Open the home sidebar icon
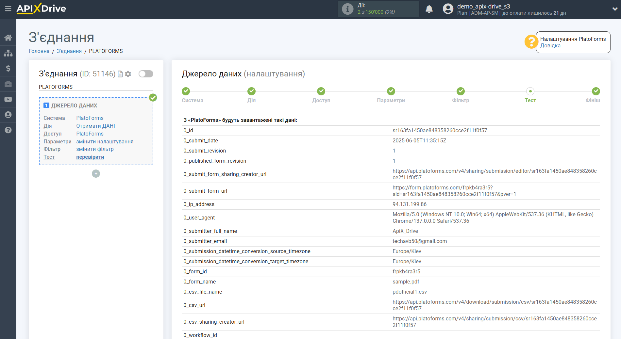The image size is (621, 339). pos(8,38)
